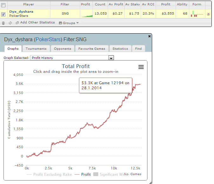Select the Statistics tab

click(x=120, y=49)
